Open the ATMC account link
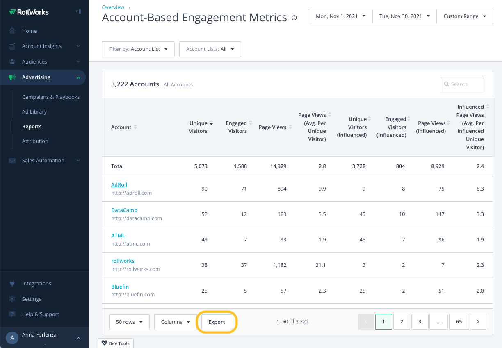 [118, 236]
